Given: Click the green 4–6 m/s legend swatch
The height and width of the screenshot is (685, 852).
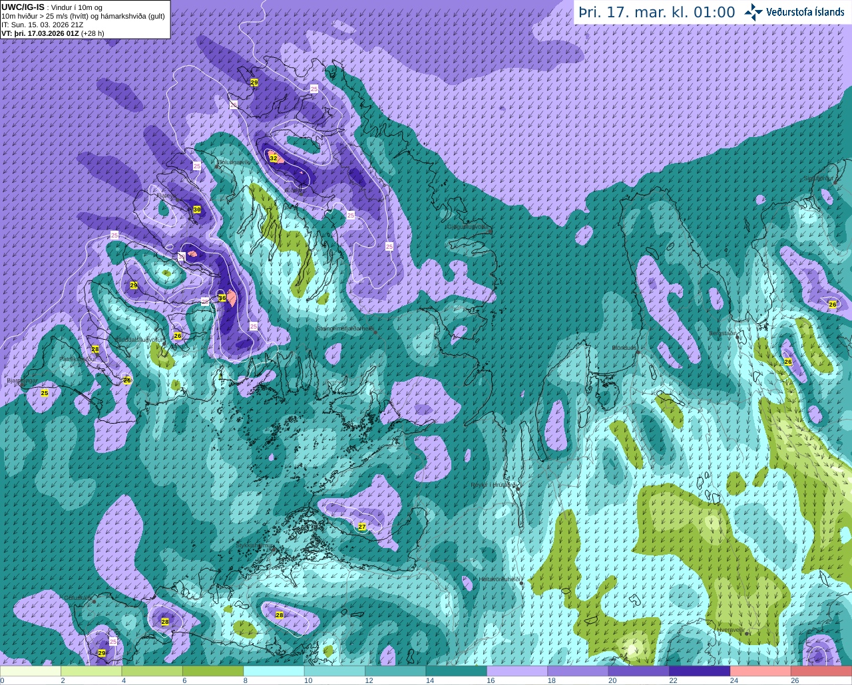Looking at the screenshot, I should click(152, 671).
